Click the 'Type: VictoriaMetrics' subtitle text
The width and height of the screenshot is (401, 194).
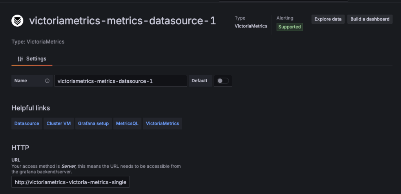point(38,42)
